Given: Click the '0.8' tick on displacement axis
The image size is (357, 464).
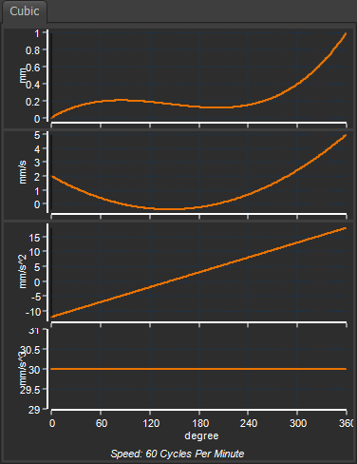Looking at the screenshot, I should [x=32, y=50].
